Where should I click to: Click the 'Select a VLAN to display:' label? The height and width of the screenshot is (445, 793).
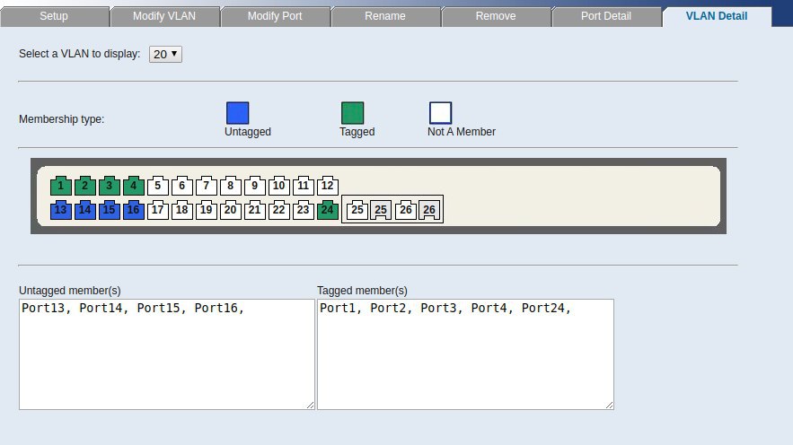coord(79,54)
